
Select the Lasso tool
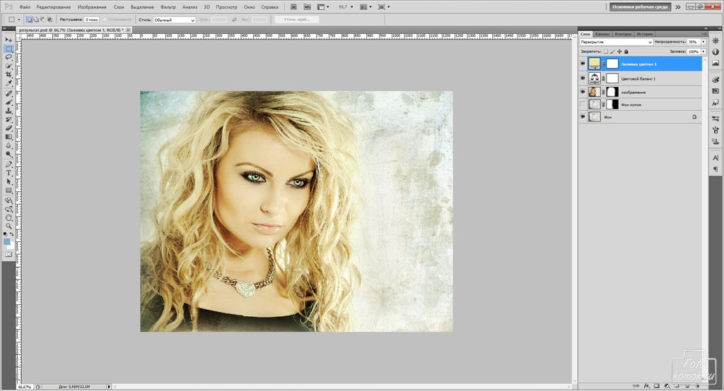(x=8, y=57)
